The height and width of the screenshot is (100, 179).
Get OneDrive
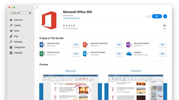pos(162,54)
